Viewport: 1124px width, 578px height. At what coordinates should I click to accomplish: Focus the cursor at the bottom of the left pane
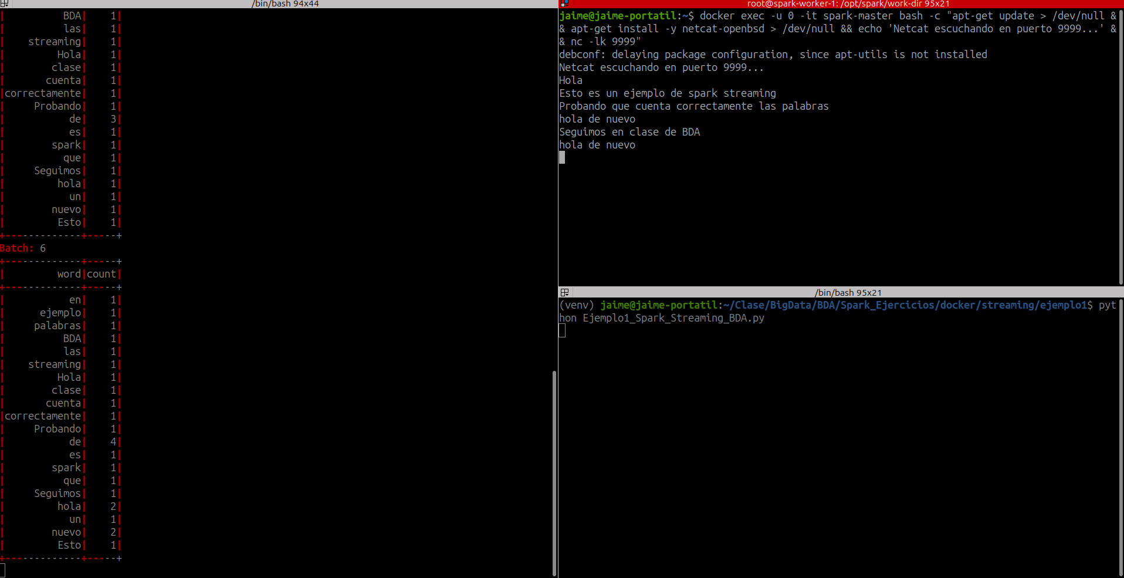pyautogui.click(x=3, y=570)
